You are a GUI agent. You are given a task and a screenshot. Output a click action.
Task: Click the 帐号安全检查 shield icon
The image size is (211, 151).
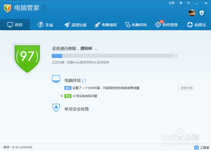click(56, 108)
